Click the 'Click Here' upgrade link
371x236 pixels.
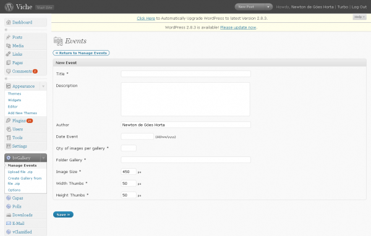coord(146,18)
